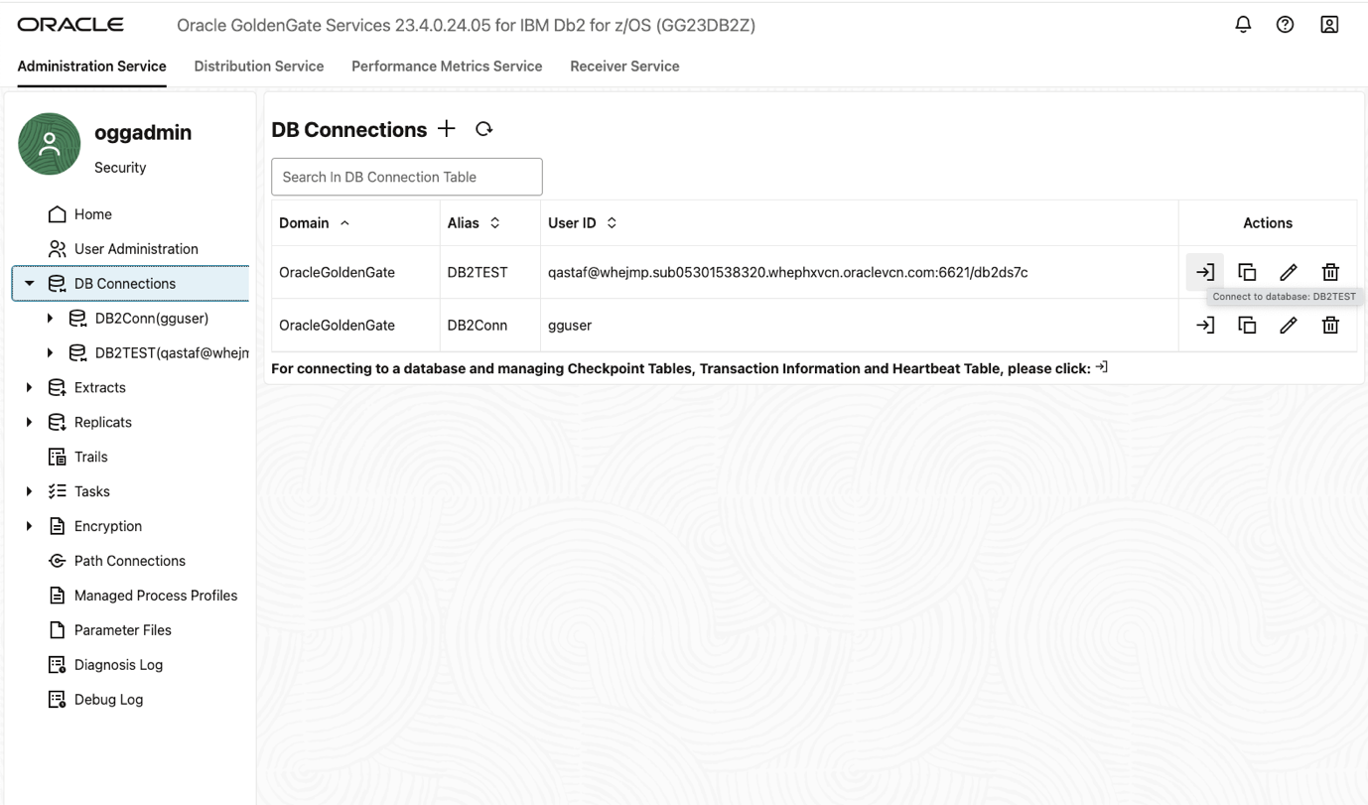1368x805 pixels.
Task: Click the notifications bell icon
Action: pyautogui.click(x=1243, y=25)
